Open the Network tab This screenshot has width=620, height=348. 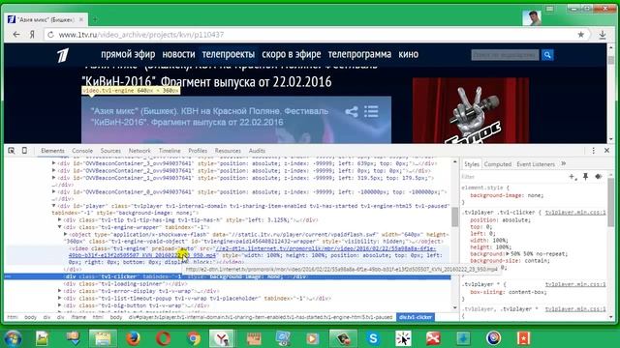(139, 151)
